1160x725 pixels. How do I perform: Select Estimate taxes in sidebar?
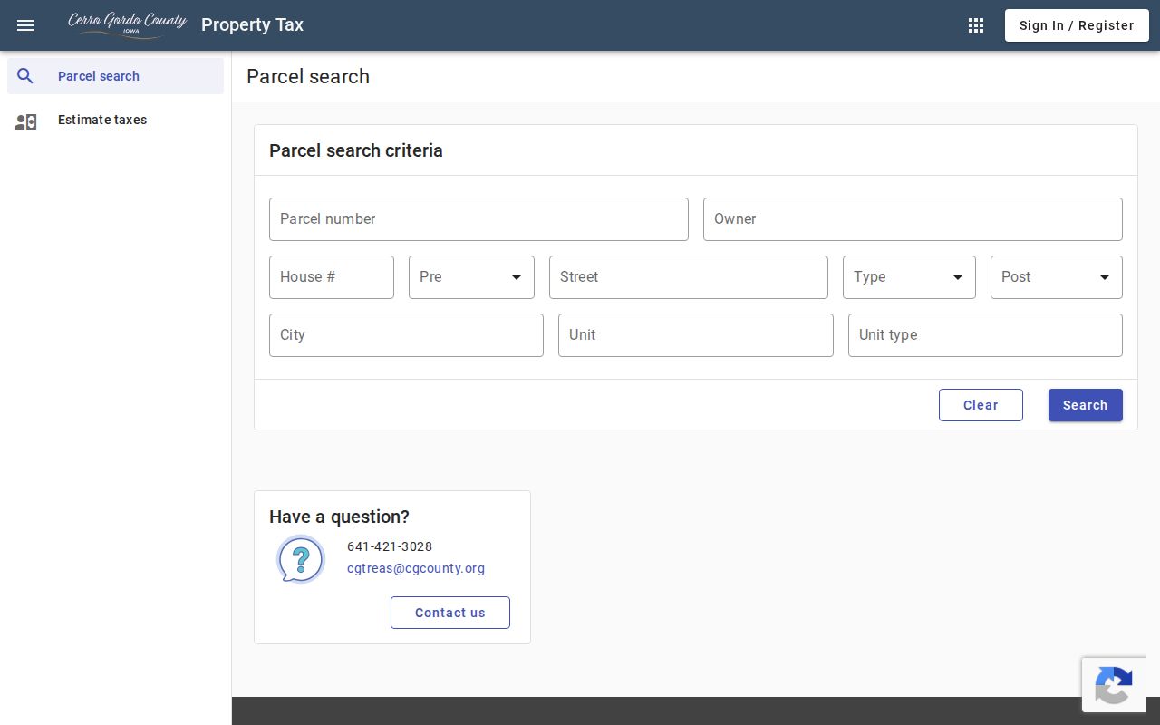pos(115,120)
